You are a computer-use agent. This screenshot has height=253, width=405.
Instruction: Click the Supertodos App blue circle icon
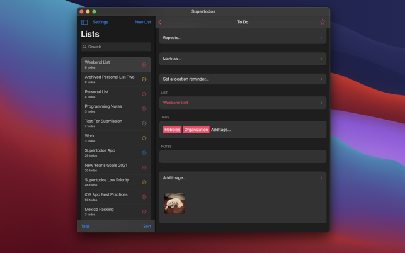144,153
